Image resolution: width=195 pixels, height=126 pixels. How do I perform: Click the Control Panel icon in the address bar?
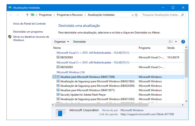pyautogui.click(x=33, y=15)
